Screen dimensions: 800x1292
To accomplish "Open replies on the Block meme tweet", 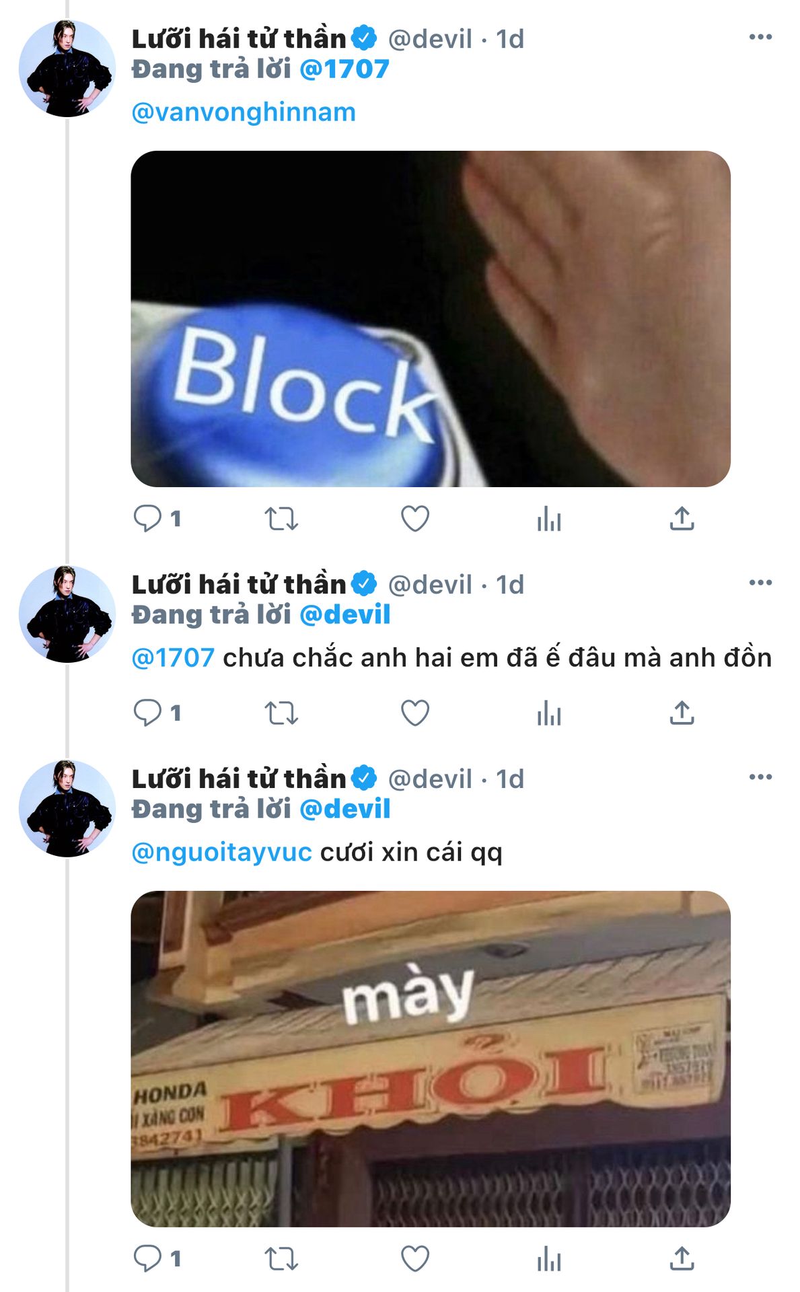I will (147, 519).
